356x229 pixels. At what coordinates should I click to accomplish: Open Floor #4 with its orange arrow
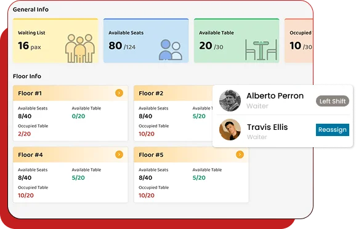coord(119,155)
